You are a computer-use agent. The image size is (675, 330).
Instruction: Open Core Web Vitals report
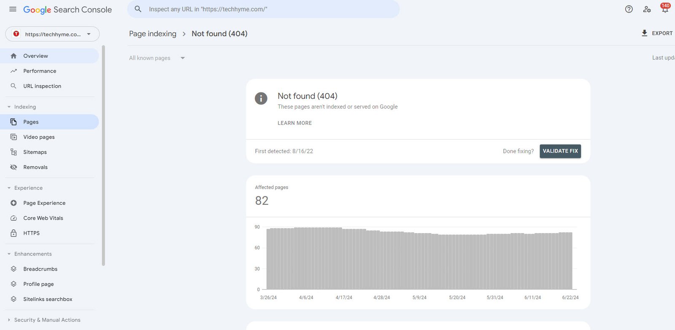pos(50,218)
